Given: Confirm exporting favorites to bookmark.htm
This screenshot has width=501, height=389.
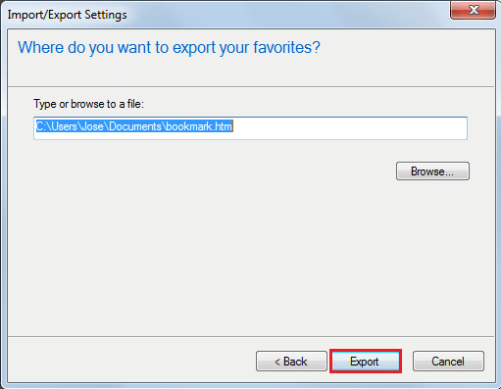Looking at the screenshot, I should (x=366, y=362).
